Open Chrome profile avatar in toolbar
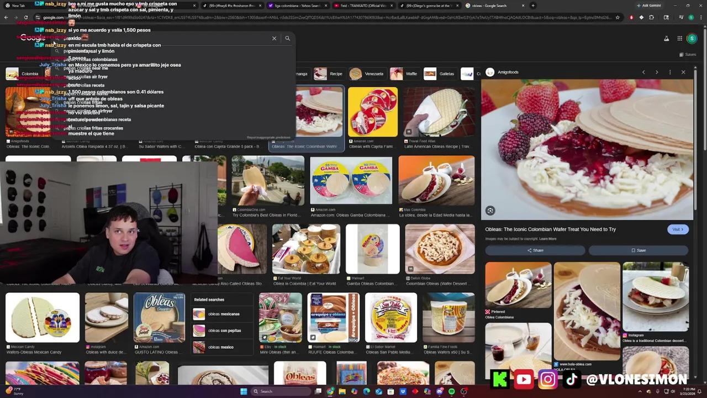Image resolution: width=707 pixels, height=398 pixels. (x=692, y=17)
